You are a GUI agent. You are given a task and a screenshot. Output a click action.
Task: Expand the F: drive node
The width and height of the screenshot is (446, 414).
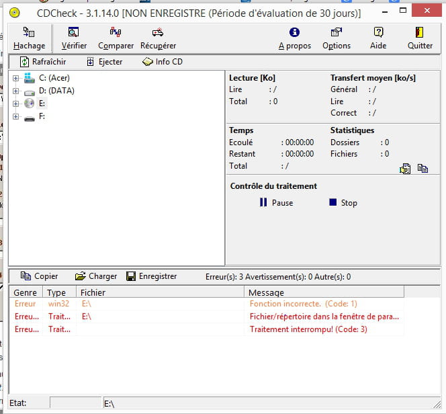click(15, 117)
